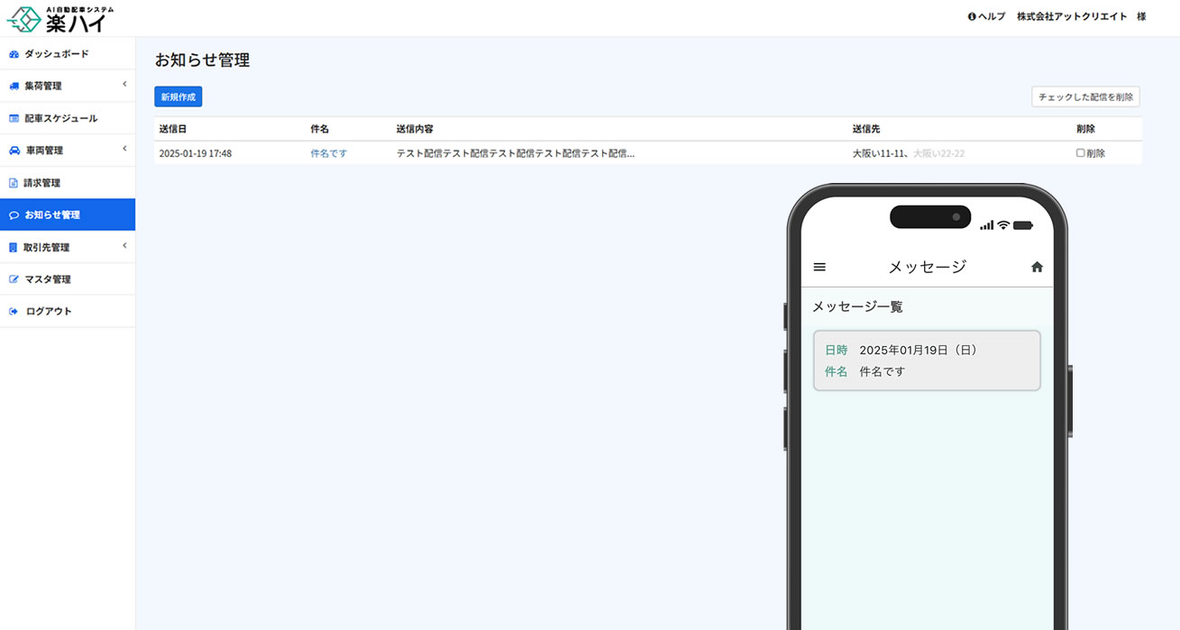This screenshot has width=1180, height=630.
Task: Click the 楽ハイ logo in header
Action: coord(60,18)
